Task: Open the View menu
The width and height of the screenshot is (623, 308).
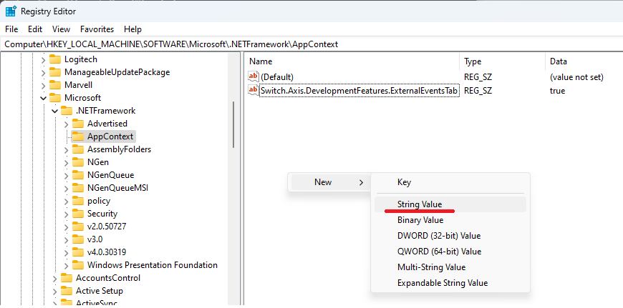Action: pyautogui.click(x=61, y=29)
